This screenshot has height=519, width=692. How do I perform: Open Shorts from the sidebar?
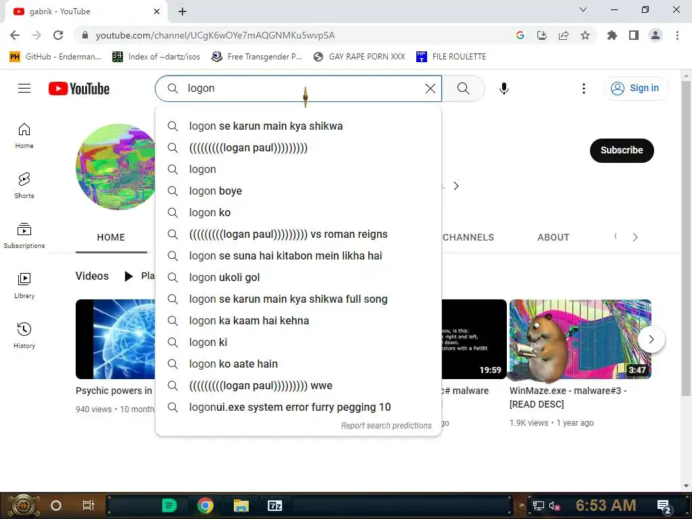tap(24, 186)
